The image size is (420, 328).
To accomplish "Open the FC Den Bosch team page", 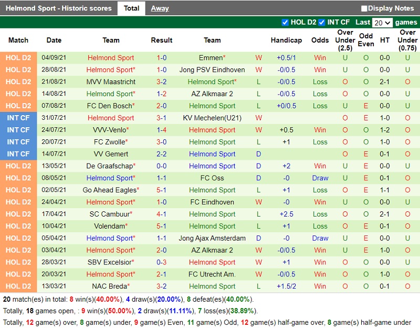I will pyautogui.click(x=111, y=106).
